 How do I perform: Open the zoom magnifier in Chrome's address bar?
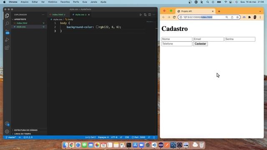(x=227, y=17)
